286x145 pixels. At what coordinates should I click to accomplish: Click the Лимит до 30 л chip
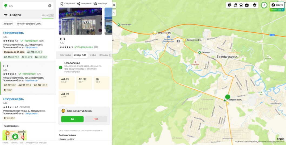[67, 140]
